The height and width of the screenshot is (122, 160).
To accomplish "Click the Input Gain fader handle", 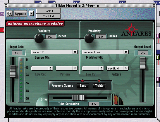I will pos(13,71).
